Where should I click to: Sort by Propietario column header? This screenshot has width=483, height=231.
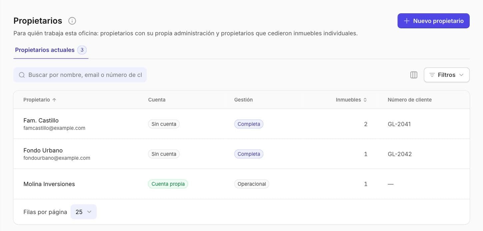pyautogui.click(x=40, y=100)
